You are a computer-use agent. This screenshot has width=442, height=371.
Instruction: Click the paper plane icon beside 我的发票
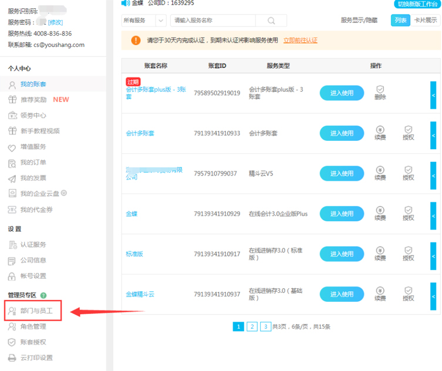pos(12,178)
